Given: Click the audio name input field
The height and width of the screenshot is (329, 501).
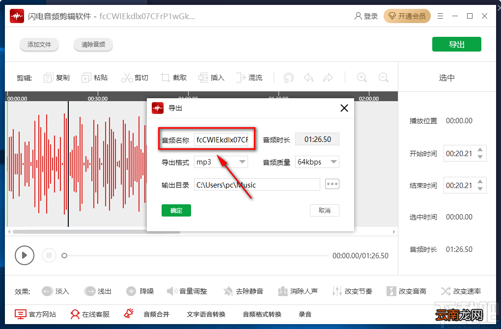Looking at the screenshot, I should 221,139.
